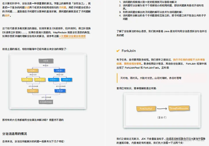Click the arrow between ForkJoinPool and ThreadPoolExecutor
This screenshot has height=146, width=209.
162,109
